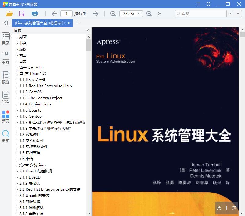Open 1.1.4 Debian Linux
This screenshot has height=216, width=245.
coord(35,104)
